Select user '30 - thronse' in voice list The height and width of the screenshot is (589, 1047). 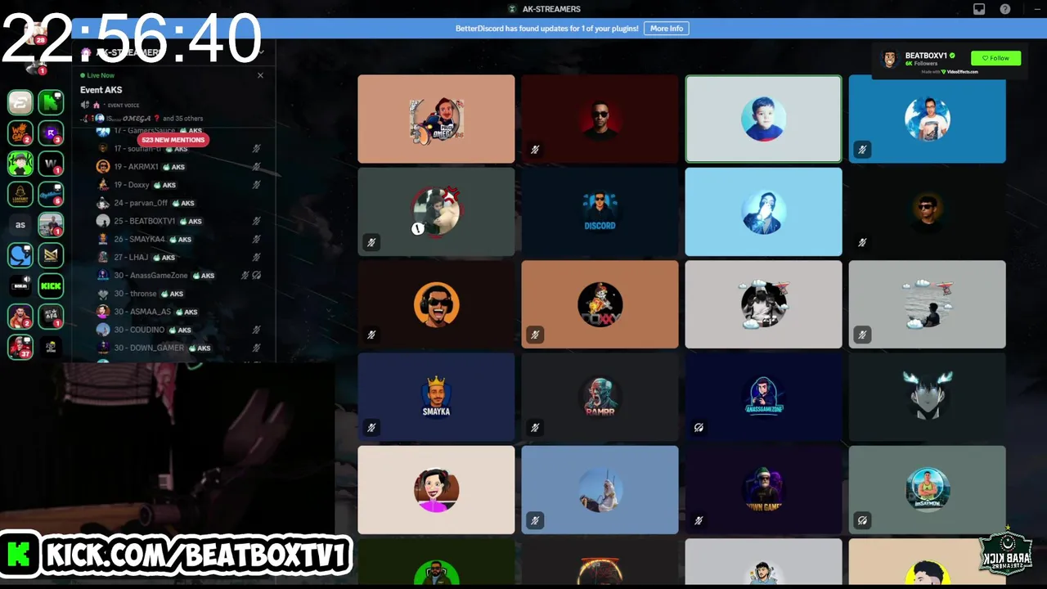(x=178, y=294)
